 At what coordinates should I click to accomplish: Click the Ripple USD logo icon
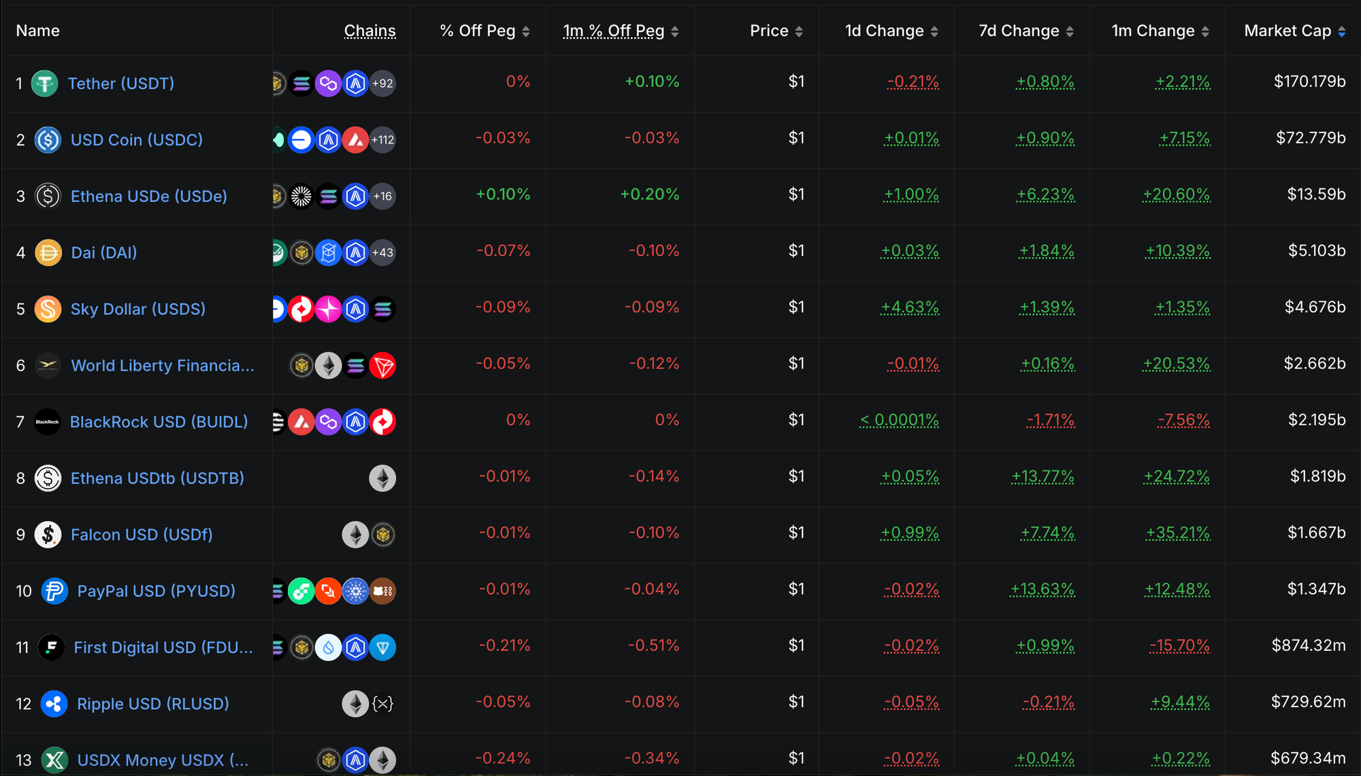point(54,704)
